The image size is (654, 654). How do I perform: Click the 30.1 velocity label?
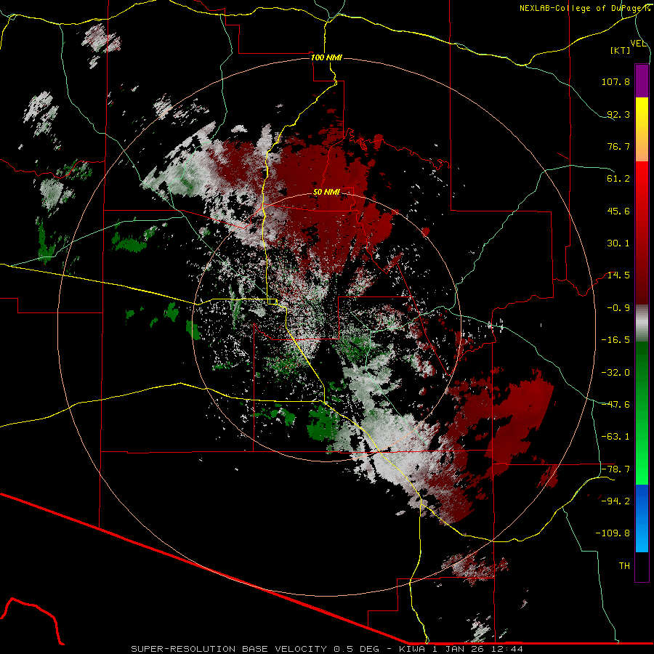618,243
